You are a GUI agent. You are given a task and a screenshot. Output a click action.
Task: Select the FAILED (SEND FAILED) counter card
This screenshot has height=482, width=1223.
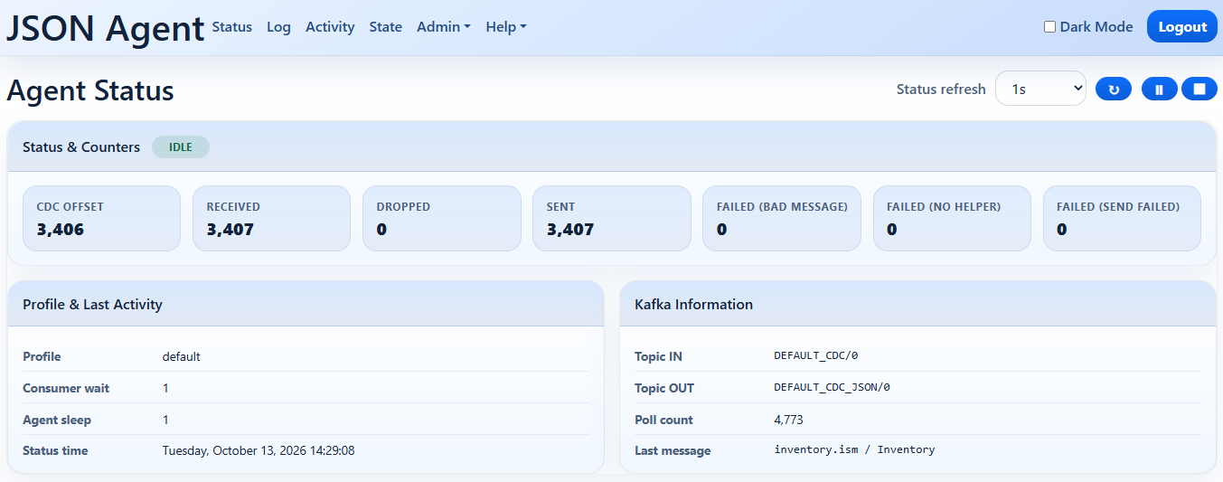click(1122, 218)
